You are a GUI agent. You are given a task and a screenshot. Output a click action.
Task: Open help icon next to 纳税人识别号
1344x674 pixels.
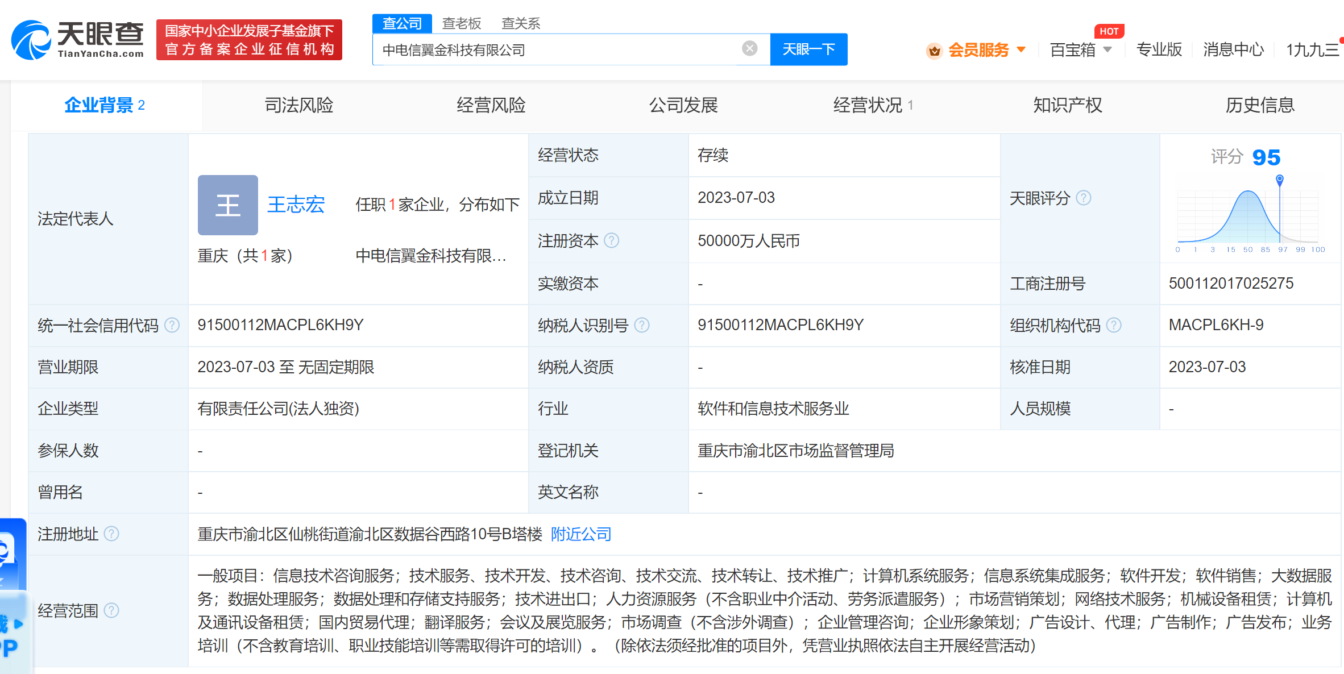[x=642, y=325]
